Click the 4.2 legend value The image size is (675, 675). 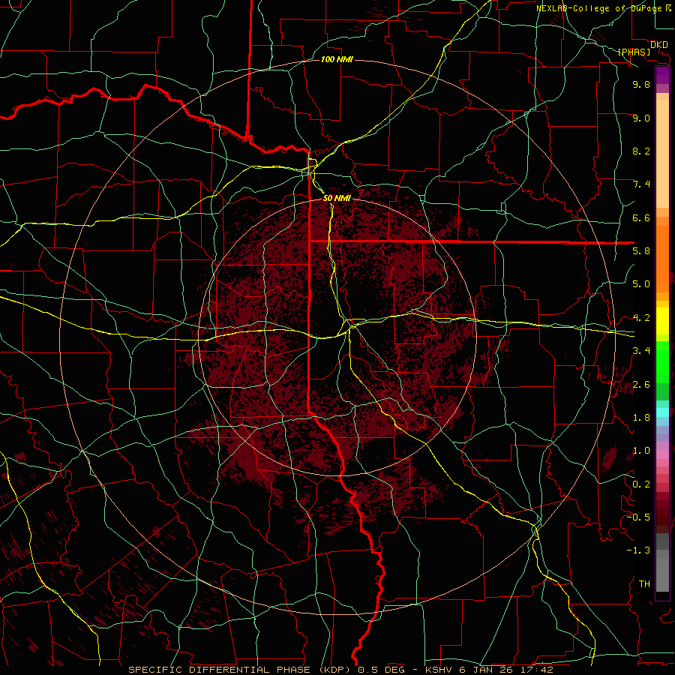pos(641,318)
